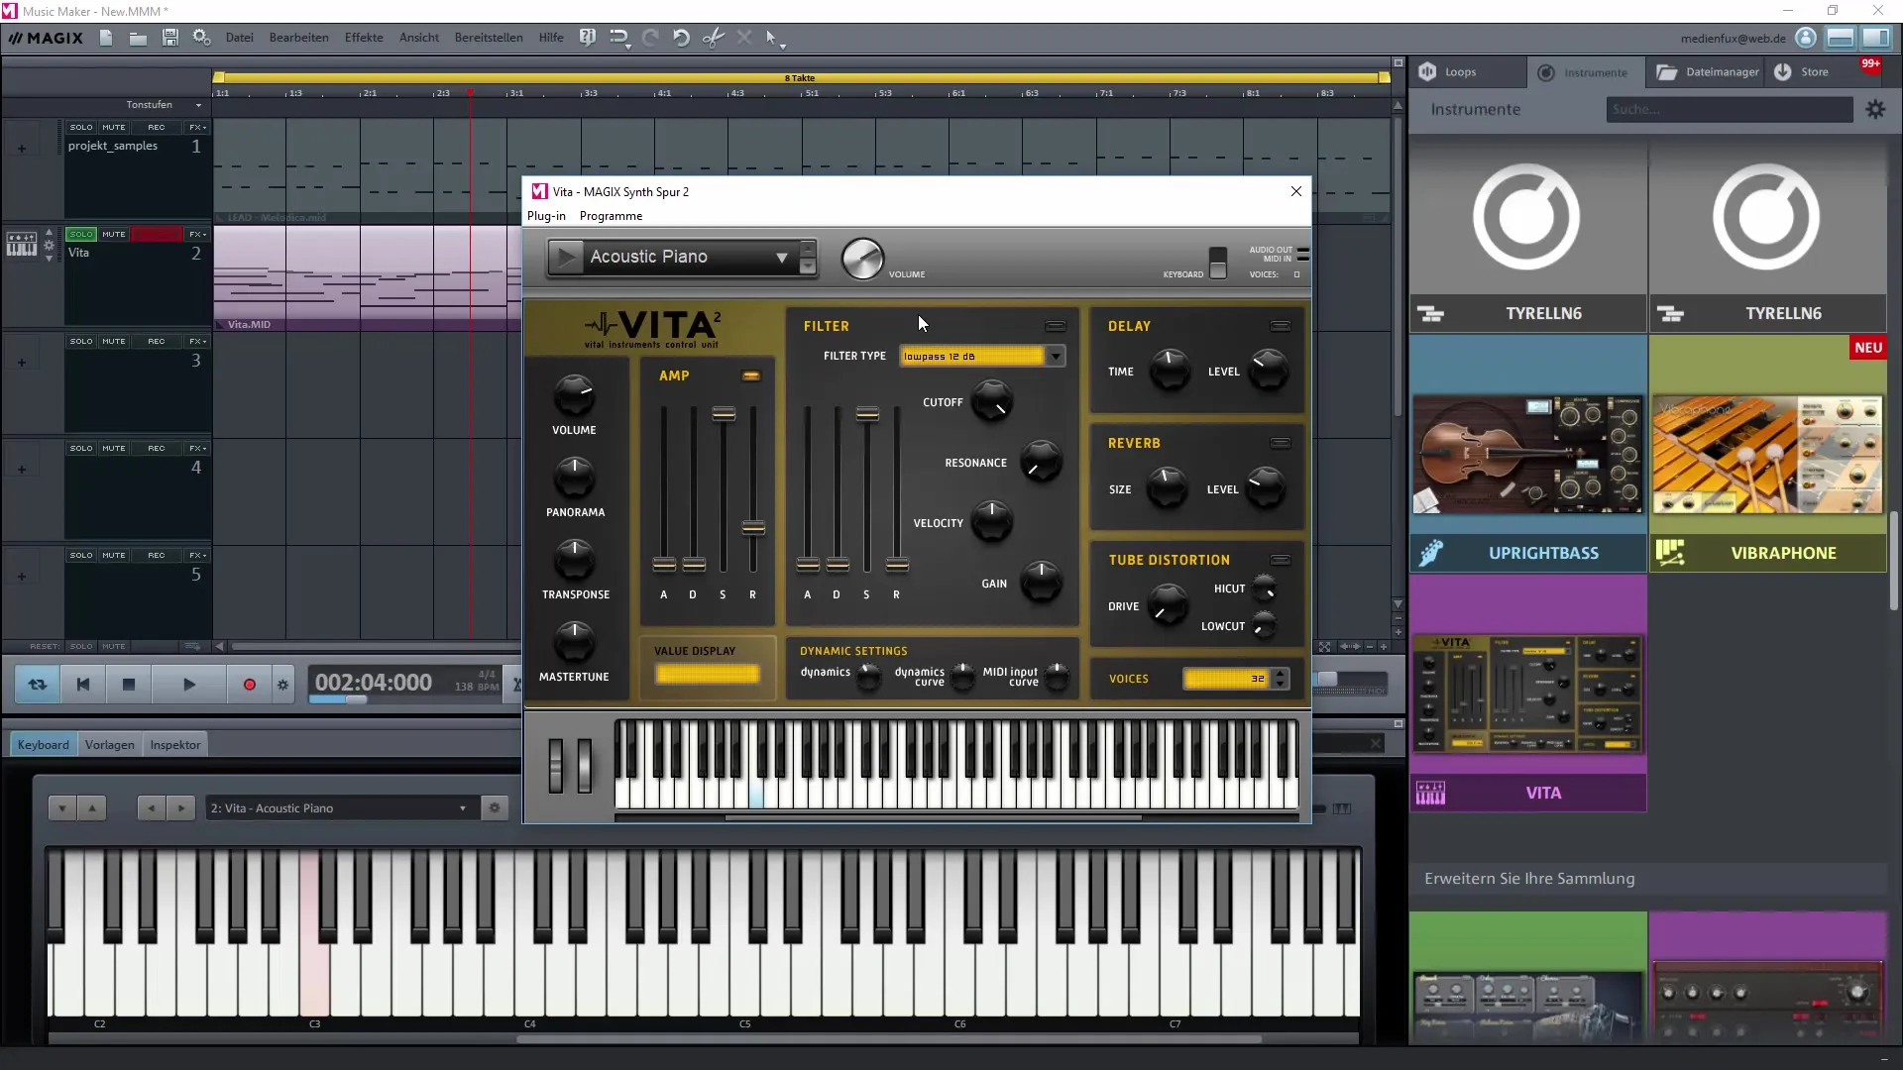Open FX dropdown on track 1
Screen dimensions: 1903x1070
click(x=197, y=128)
